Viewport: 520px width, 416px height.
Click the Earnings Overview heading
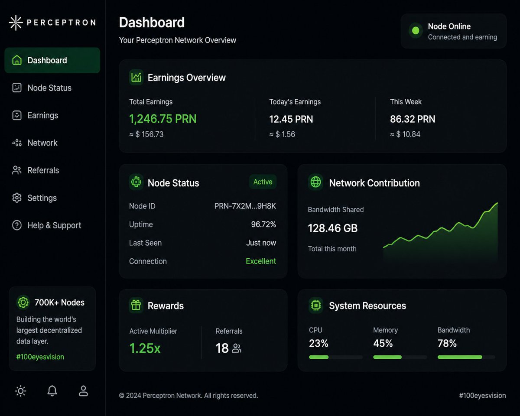click(187, 78)
